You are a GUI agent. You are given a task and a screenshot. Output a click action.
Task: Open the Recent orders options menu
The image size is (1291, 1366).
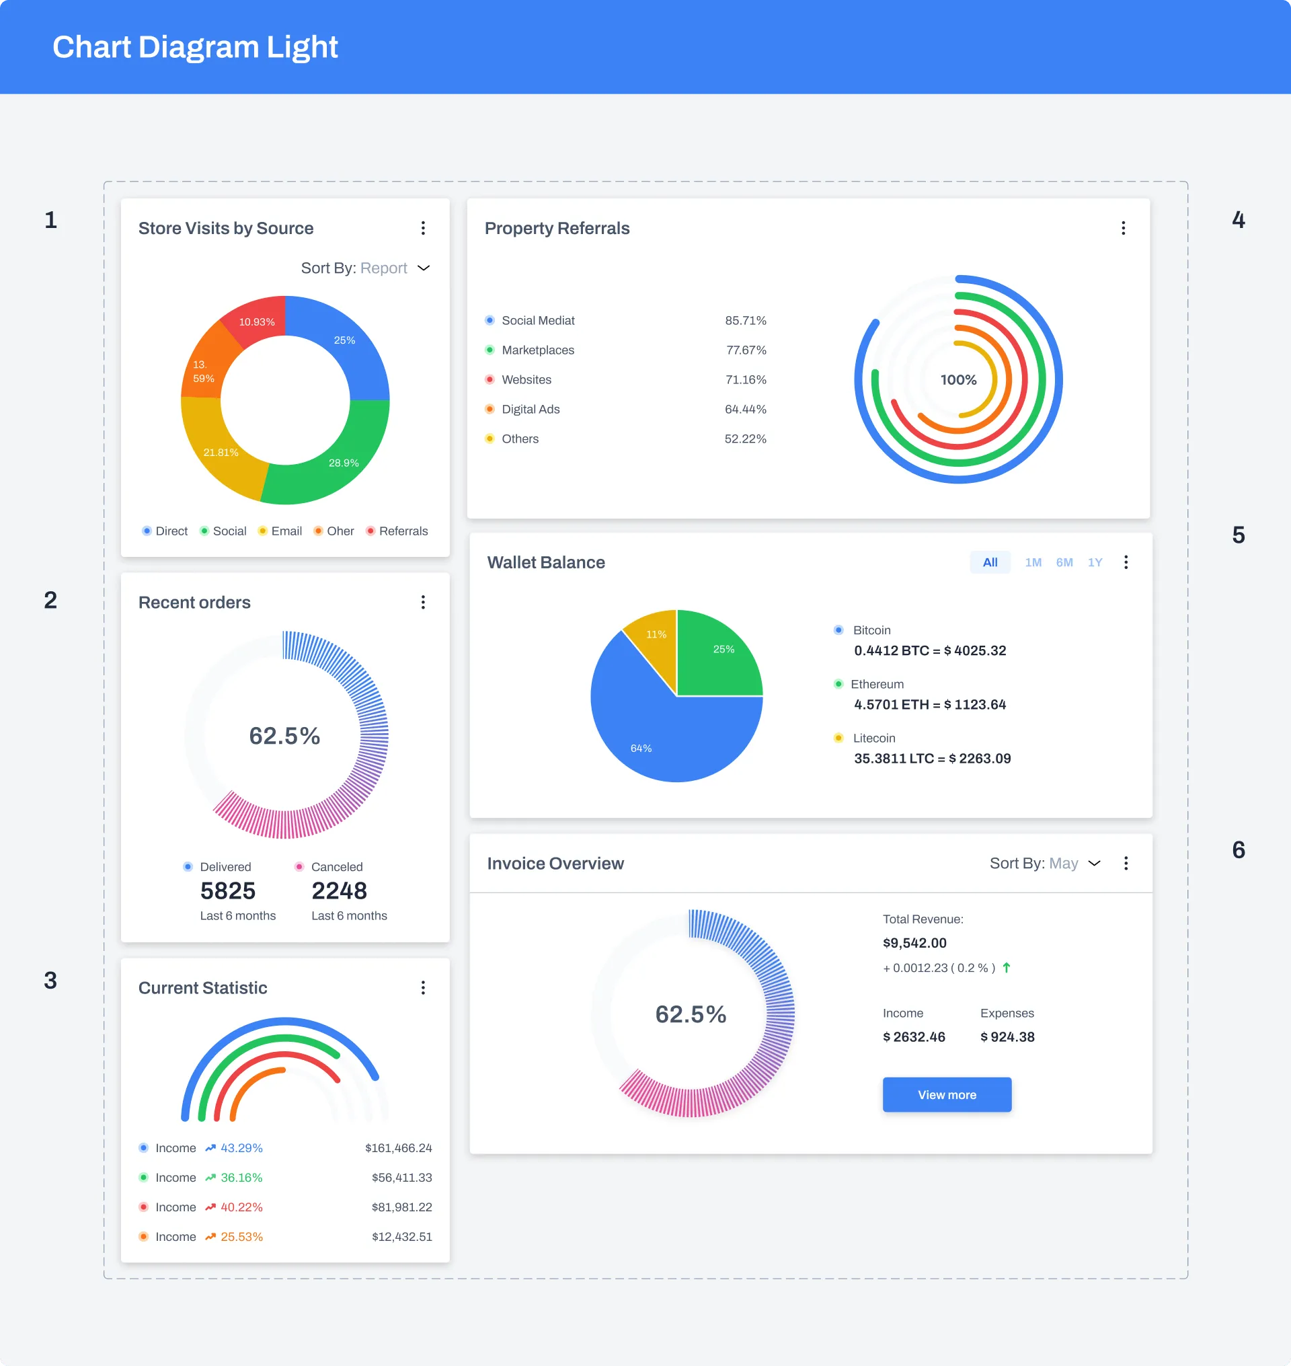click(x=424, y=602)
